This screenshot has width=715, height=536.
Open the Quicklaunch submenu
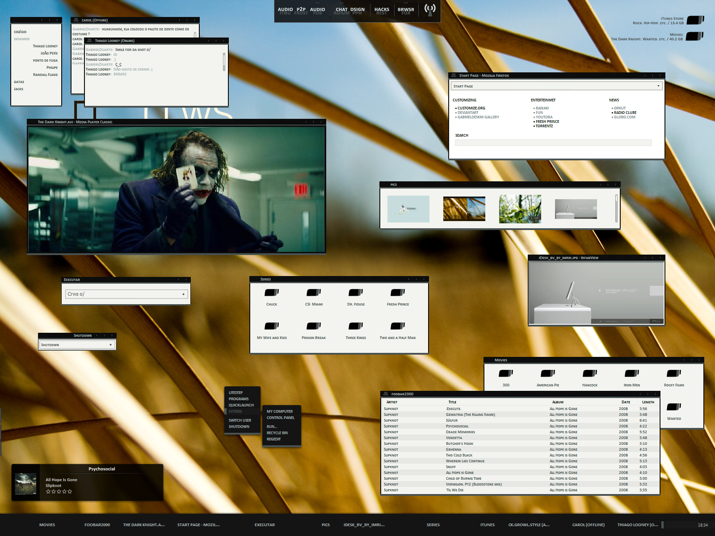(241, 405)
